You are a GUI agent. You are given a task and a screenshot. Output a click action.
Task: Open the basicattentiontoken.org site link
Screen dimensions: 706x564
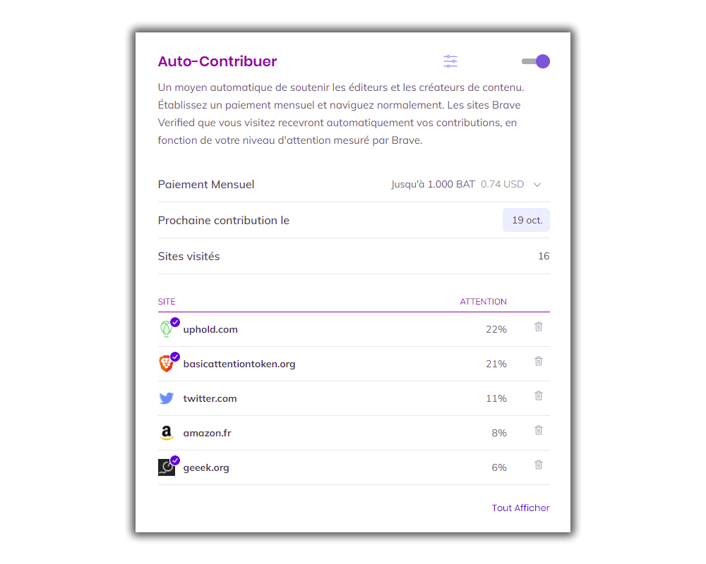pos(239,364)
